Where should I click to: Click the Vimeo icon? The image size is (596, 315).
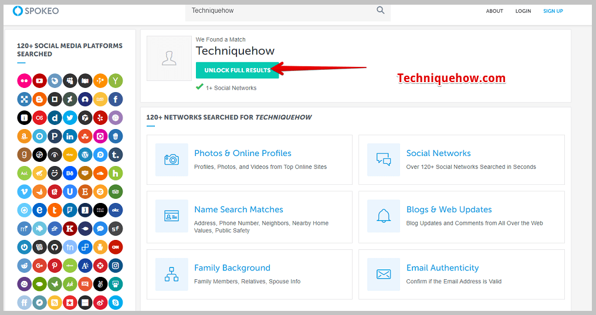tap(24, 191)
